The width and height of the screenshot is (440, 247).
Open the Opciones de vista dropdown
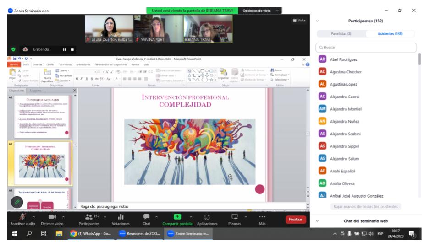coord(260,11)
